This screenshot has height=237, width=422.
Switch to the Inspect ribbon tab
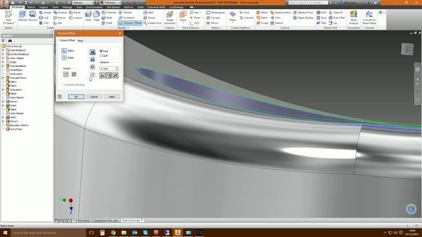44,7
